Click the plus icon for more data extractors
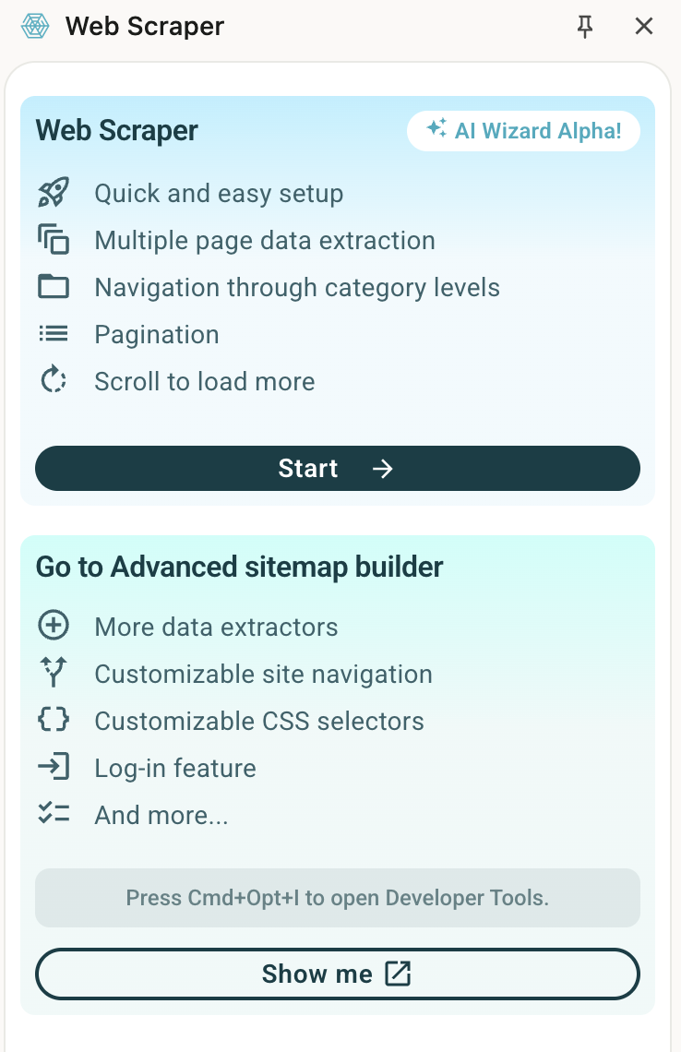 point(54,626)
